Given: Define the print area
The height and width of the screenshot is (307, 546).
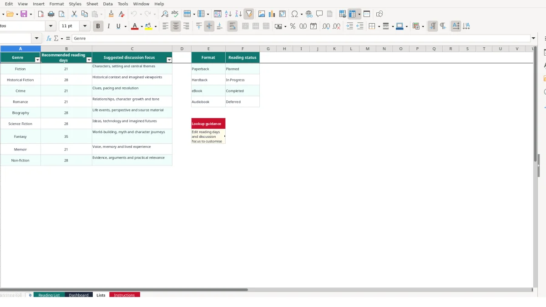Looking at the screenshot, I should 343,14.
